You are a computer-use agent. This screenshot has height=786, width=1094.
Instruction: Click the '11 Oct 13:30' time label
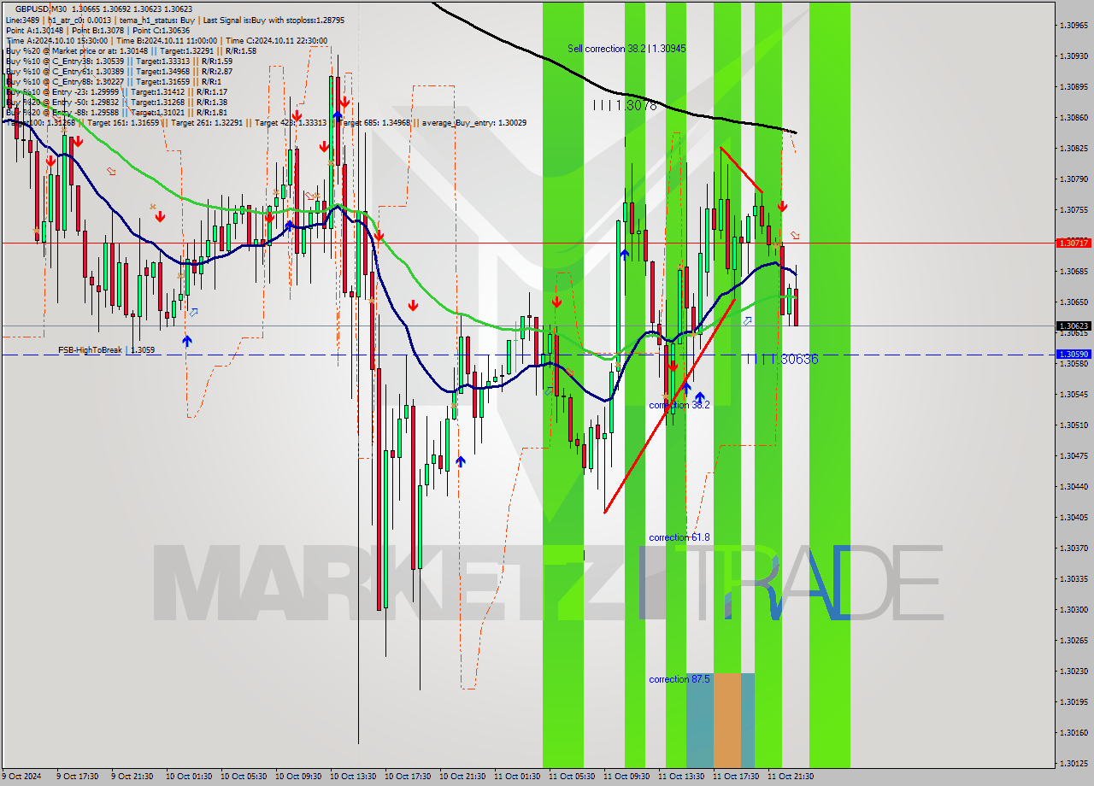click(x=681, y=777)
